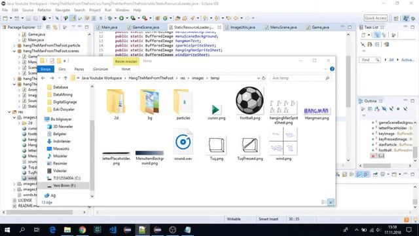The width and height of the screenshot is (419, 236).
Task: Toggle Categorized mode in Task List
Action: [x=377, y=35]
